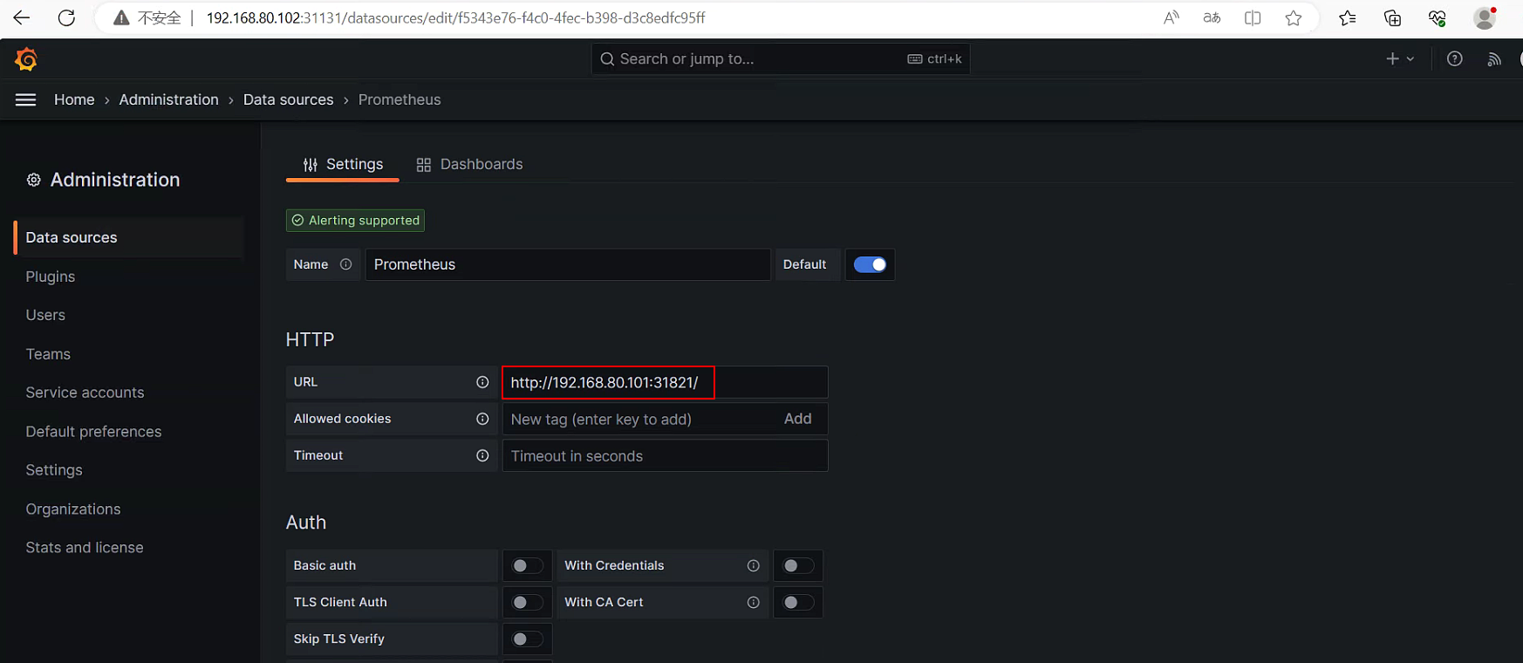This screenshot has height=663, width=1523.
Task: Enable the Skip TLS Verify switch
Action: pos(527,639)
